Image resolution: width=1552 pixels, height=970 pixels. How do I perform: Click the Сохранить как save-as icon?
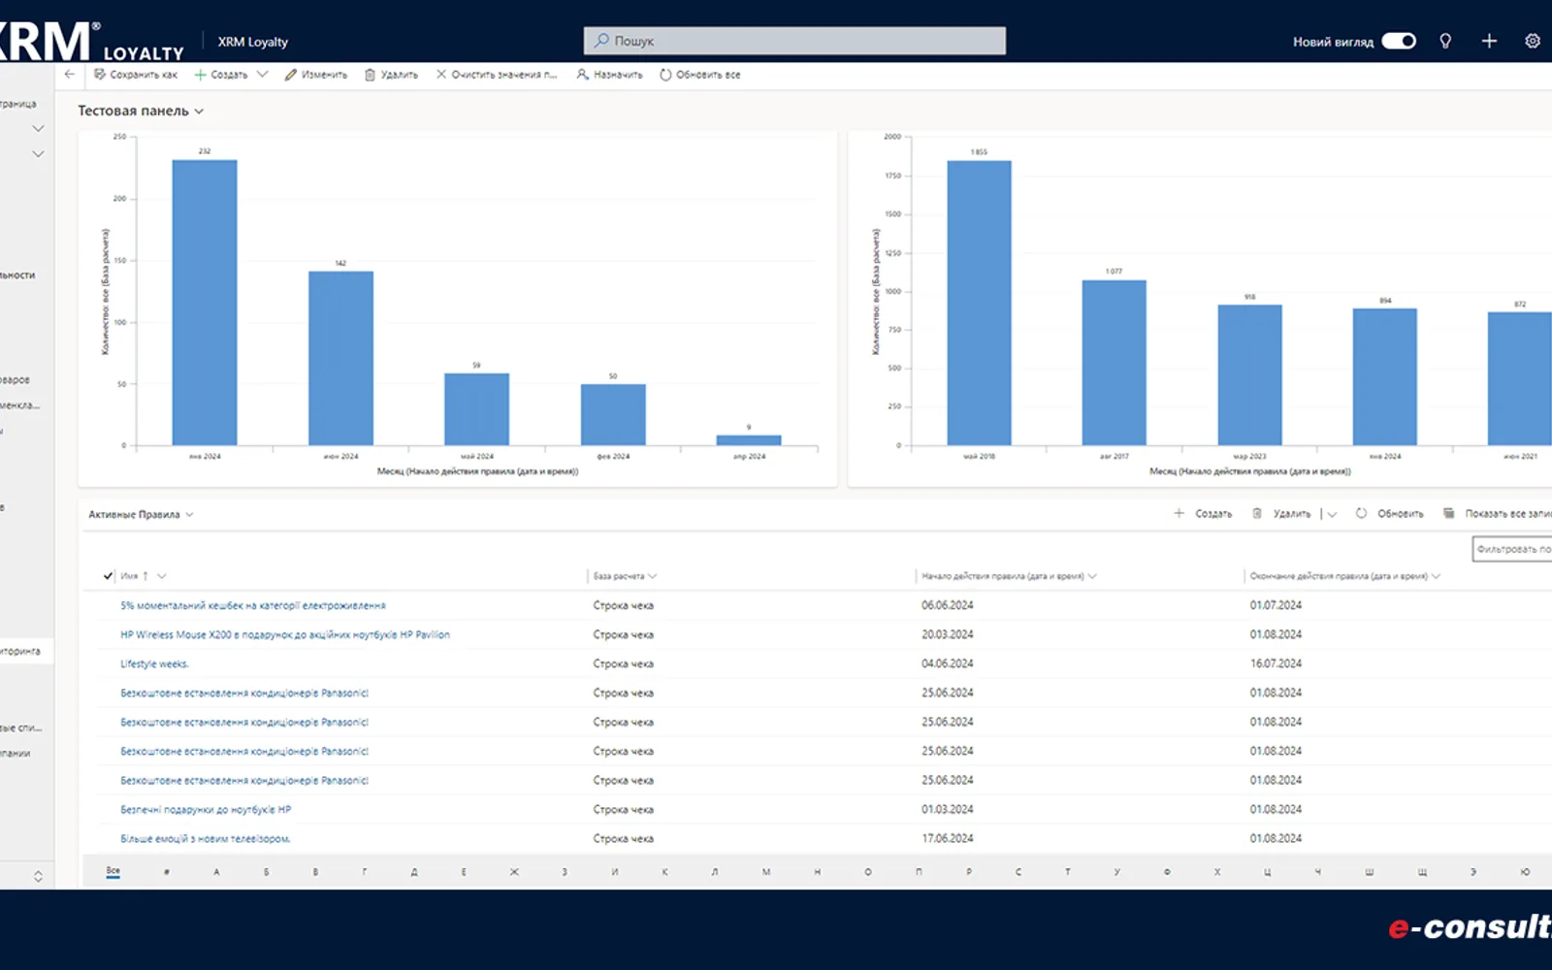99,74
